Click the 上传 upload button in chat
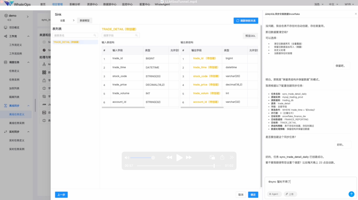The height and width of the screenshot is (200, 358). (290, 194)
